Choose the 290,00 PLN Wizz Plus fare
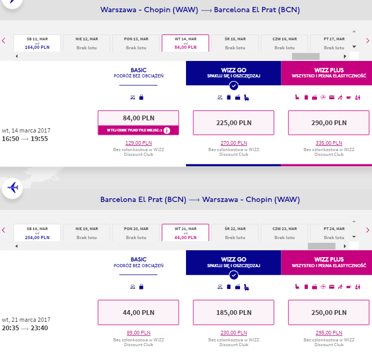Image resolution: width=372 pixels, height=352 pixels. [x=329, y=122]
